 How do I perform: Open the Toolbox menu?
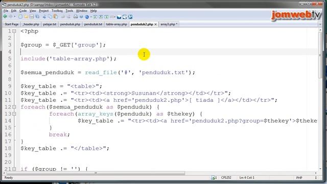pos(57,11)
